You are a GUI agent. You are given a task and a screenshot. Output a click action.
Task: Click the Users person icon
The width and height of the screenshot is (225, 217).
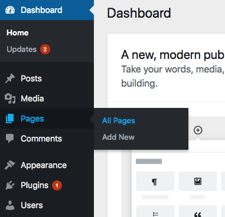10,205
